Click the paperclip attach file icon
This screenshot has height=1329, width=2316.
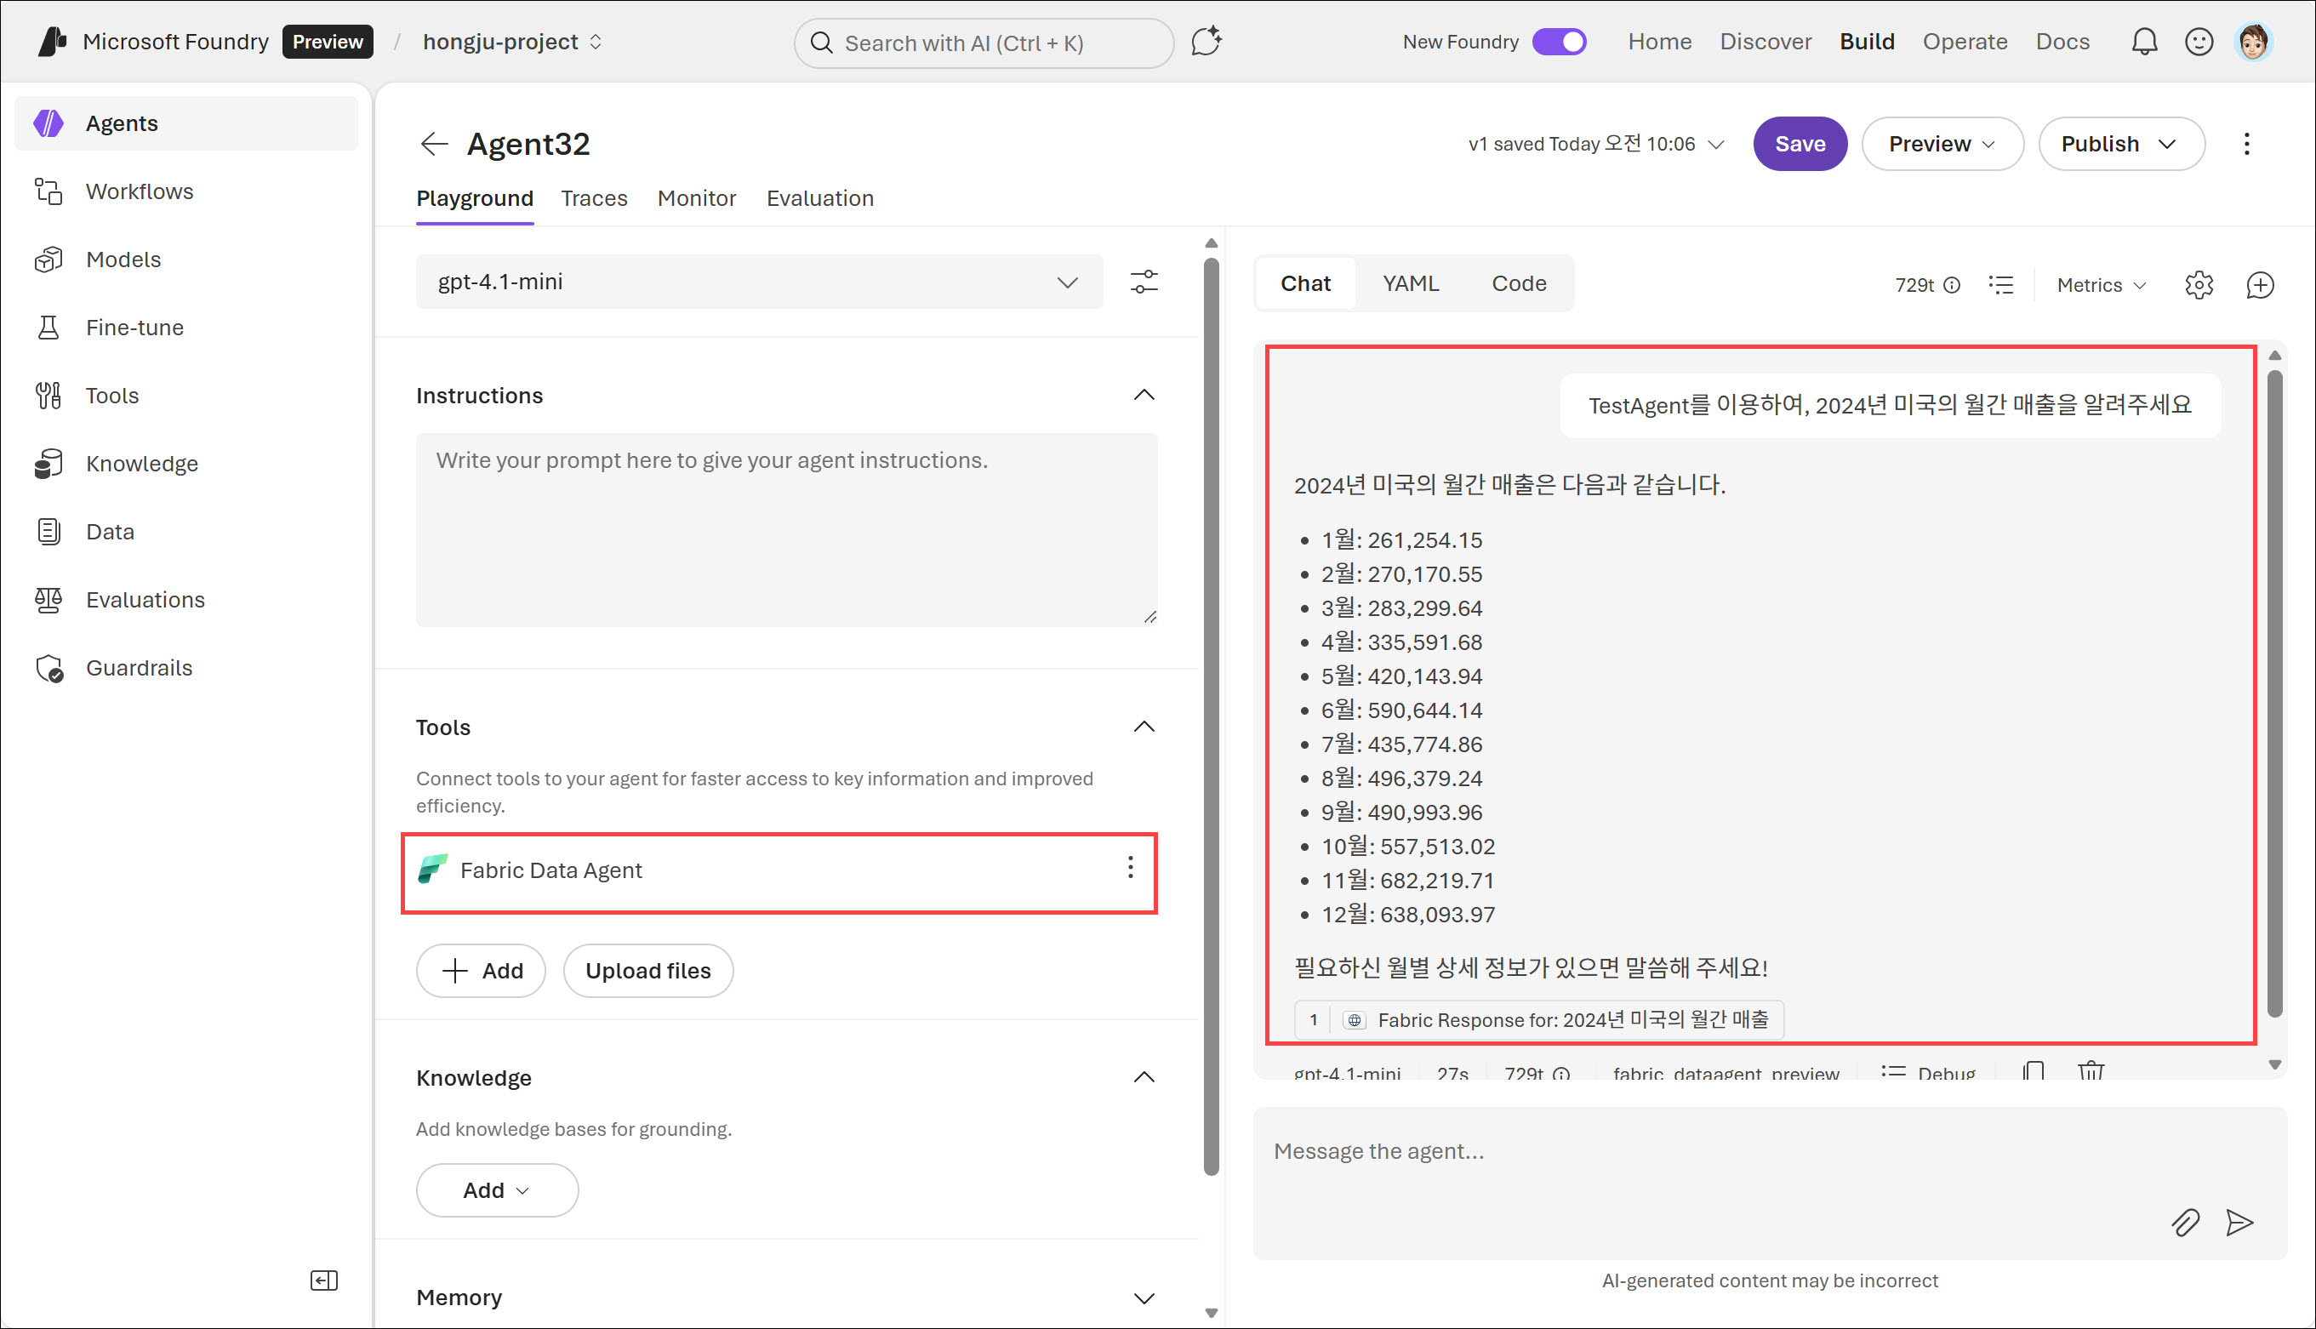2185,1222
